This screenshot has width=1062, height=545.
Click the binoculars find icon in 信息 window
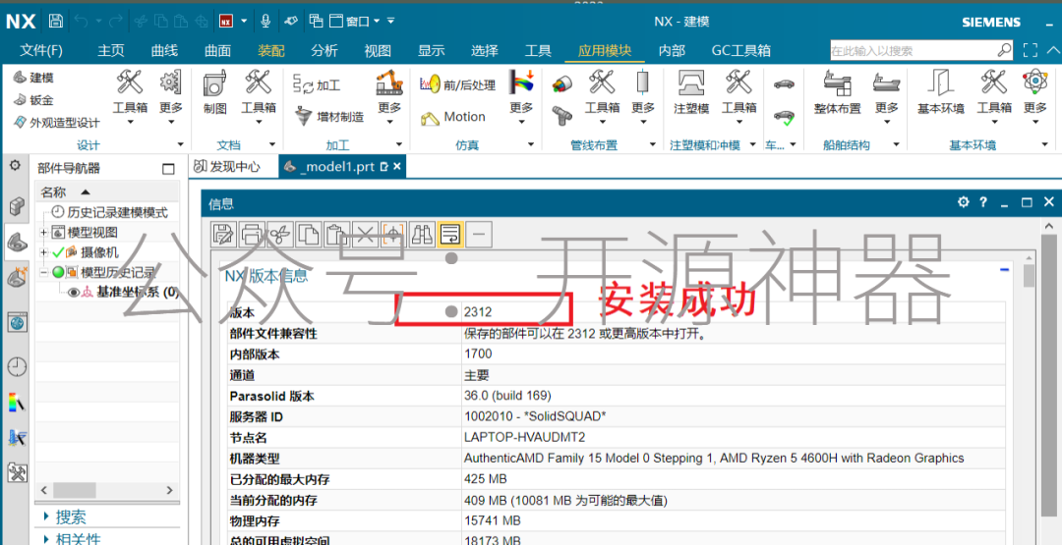coord(421,234)
